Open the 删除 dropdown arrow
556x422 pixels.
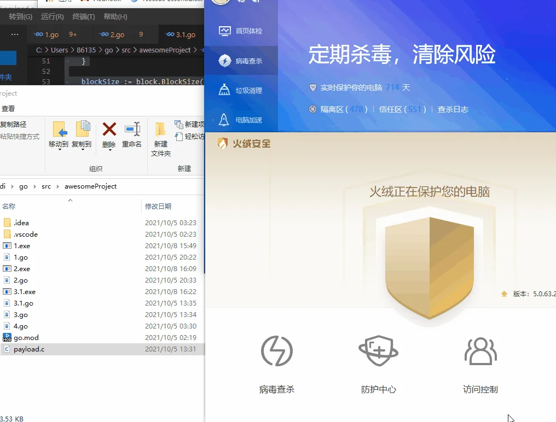coord(110,150)
